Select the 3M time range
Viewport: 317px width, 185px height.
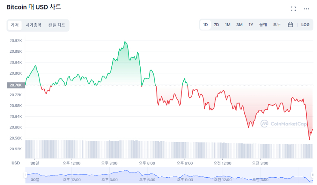[239, 25]
